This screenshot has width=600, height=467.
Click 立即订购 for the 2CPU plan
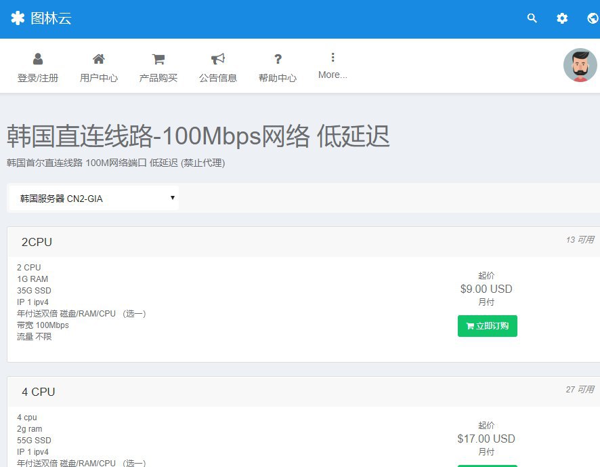[488, 326]
